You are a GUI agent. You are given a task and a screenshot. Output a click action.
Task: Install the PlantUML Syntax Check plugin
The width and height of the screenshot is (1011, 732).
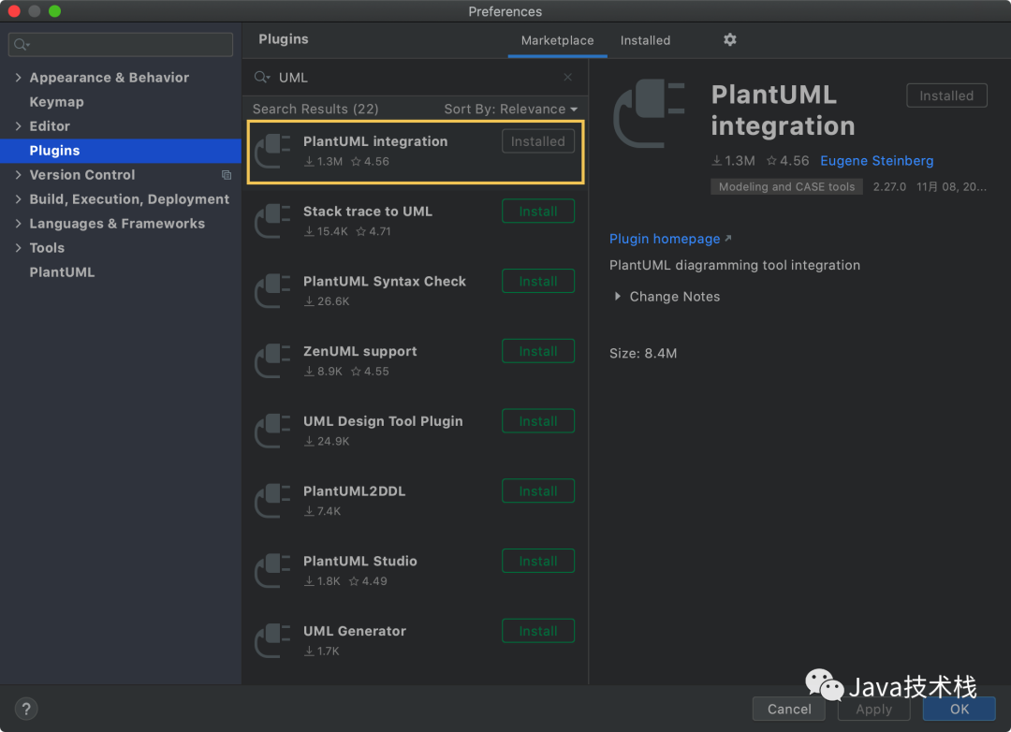coord(537,281)
